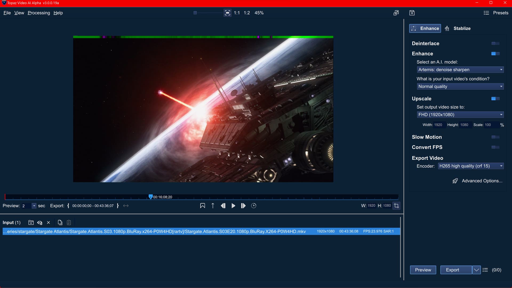Viewport: 512px width, 288px height.
Task: Enable the Deinterlace toggle
Action: pos(495,43)
